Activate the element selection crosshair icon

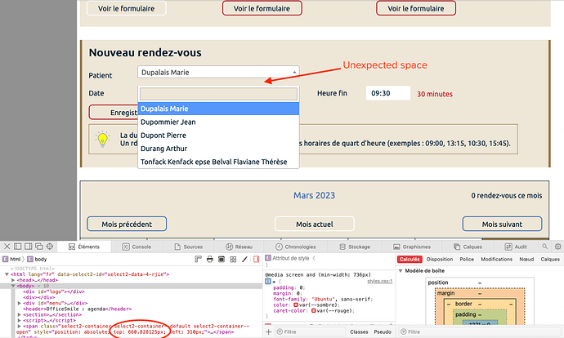click(50, 247)
